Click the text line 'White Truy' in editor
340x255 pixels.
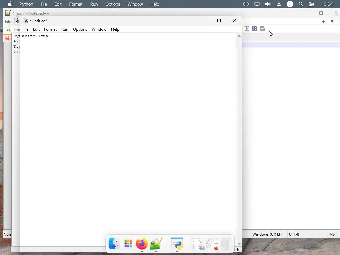point(35,36)
